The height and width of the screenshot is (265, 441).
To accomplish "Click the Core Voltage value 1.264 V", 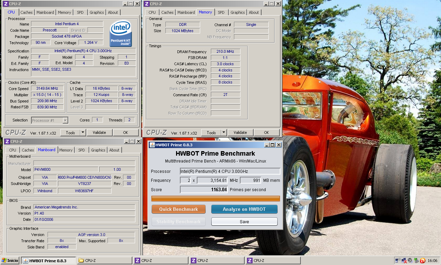I will (91, 42).
